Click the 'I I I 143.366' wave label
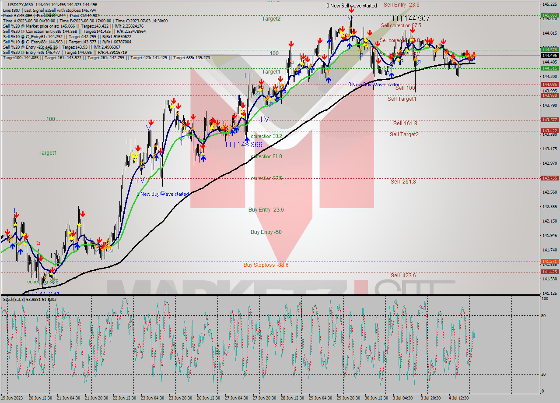This screenshot has width=560, height=403. click(244, 145)
